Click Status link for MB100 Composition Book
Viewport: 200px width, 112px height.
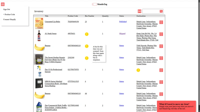tap(121, 81)
